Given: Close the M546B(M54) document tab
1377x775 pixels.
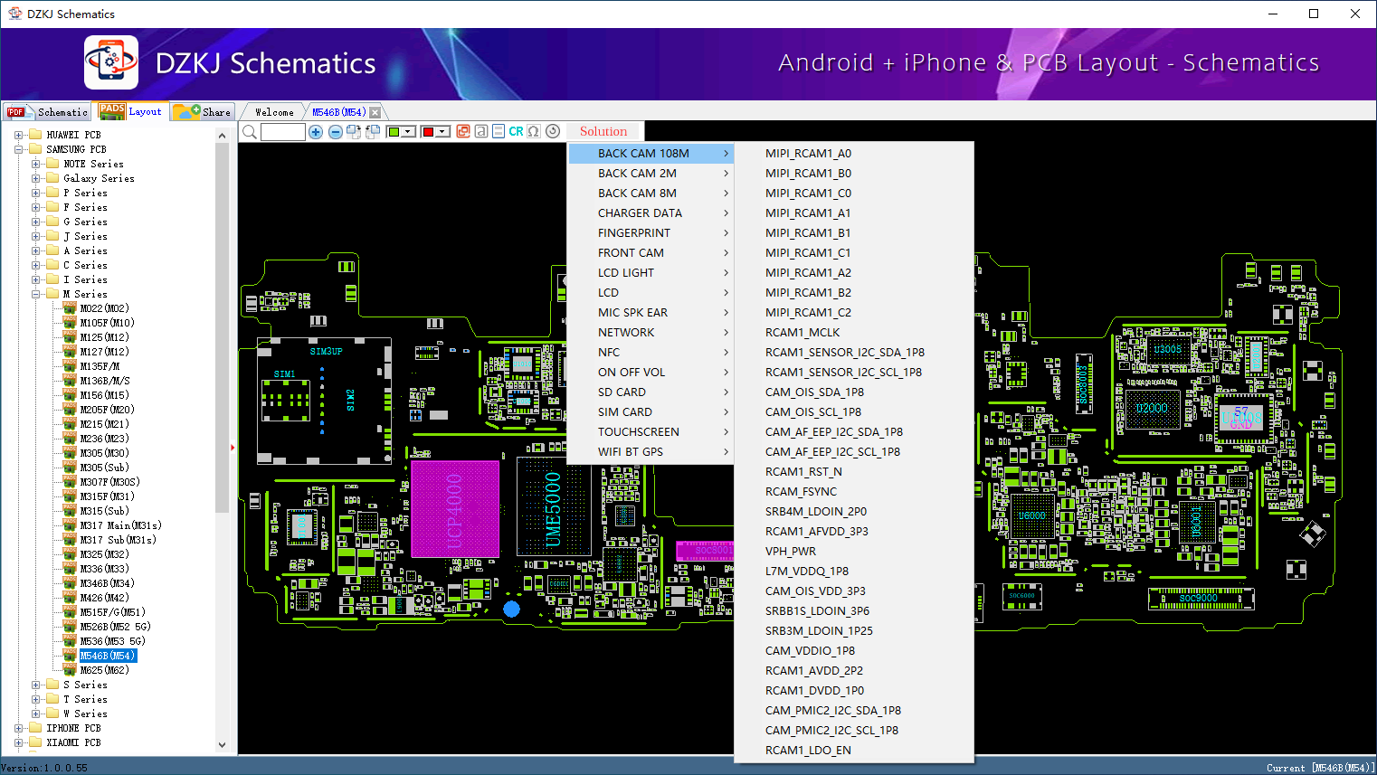Looking at the screenshot, I should coord(375,112).
